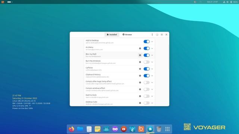Turn on the Dash to Dock switch
Viewport: 239px width, 134px height.
point(146,96)
